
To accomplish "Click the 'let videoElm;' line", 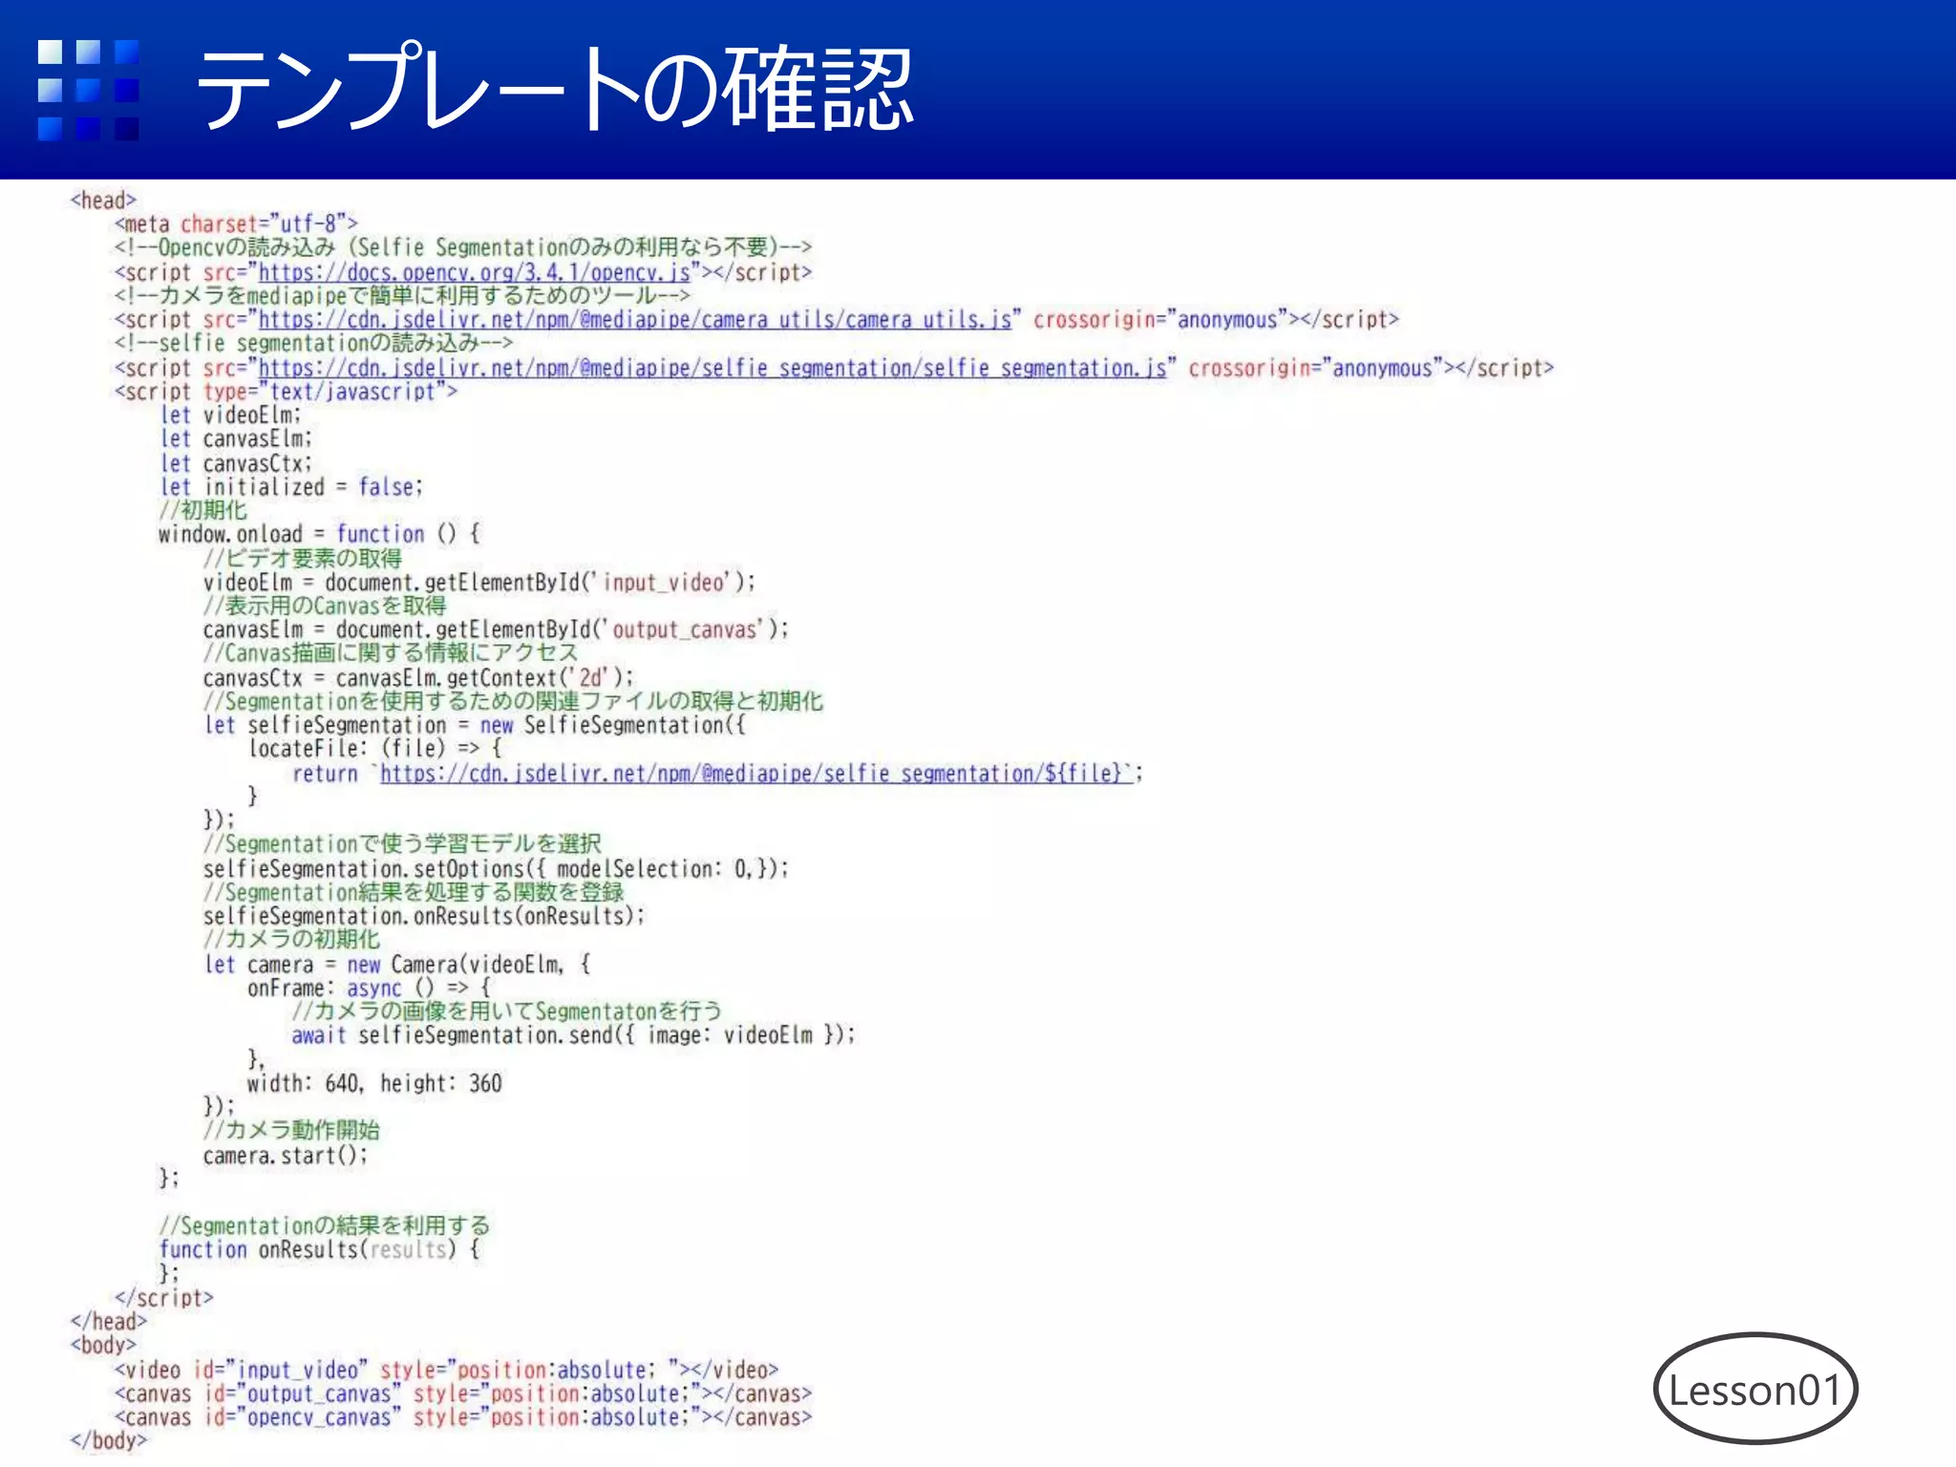I will pyautogui.click(x=230, y=415).
